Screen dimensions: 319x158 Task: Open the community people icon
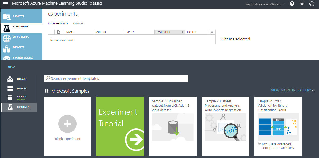[302, 4]
